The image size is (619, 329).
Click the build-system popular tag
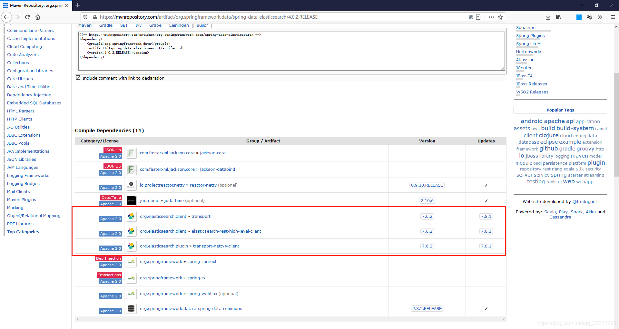(x=575, y=128)
